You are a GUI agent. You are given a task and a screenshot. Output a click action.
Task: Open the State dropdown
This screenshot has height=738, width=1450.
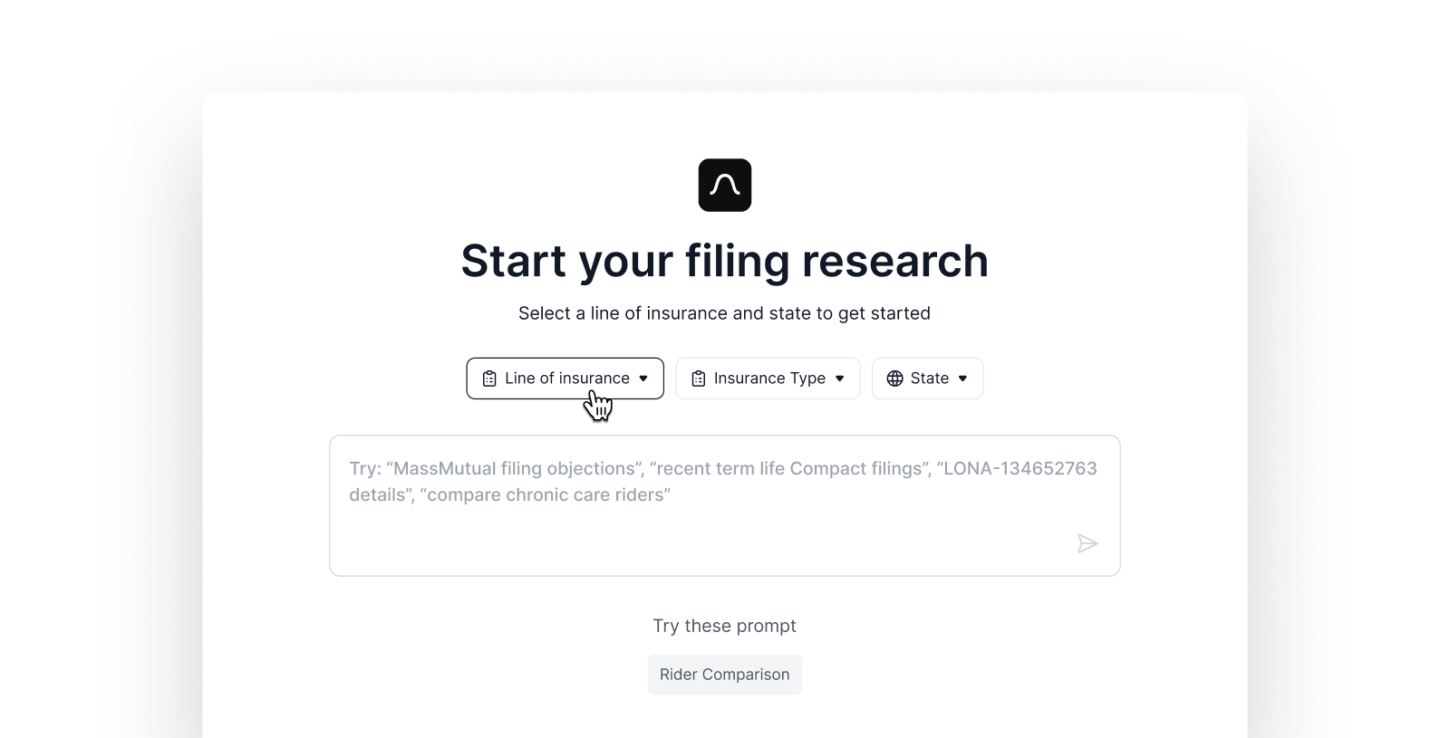point(927,379)
